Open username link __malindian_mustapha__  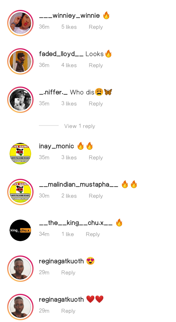coord(78,185)
